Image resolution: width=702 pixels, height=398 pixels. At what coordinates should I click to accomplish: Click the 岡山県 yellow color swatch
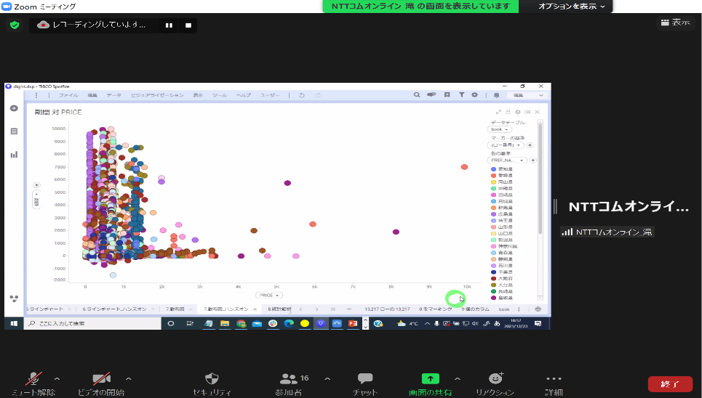coord(493,182)
